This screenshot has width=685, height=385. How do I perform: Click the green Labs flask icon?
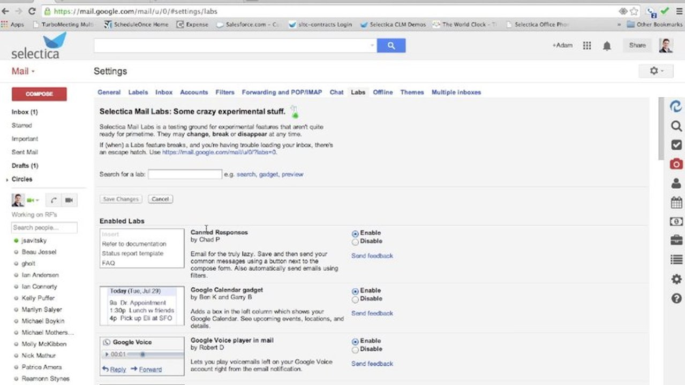[294, 112]
